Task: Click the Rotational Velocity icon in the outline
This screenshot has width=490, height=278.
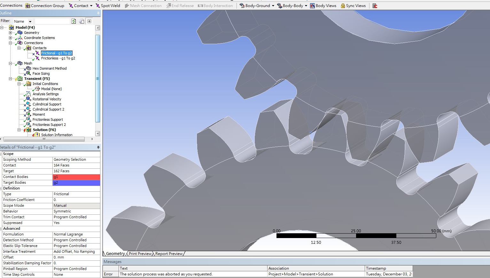Action: 28,99
